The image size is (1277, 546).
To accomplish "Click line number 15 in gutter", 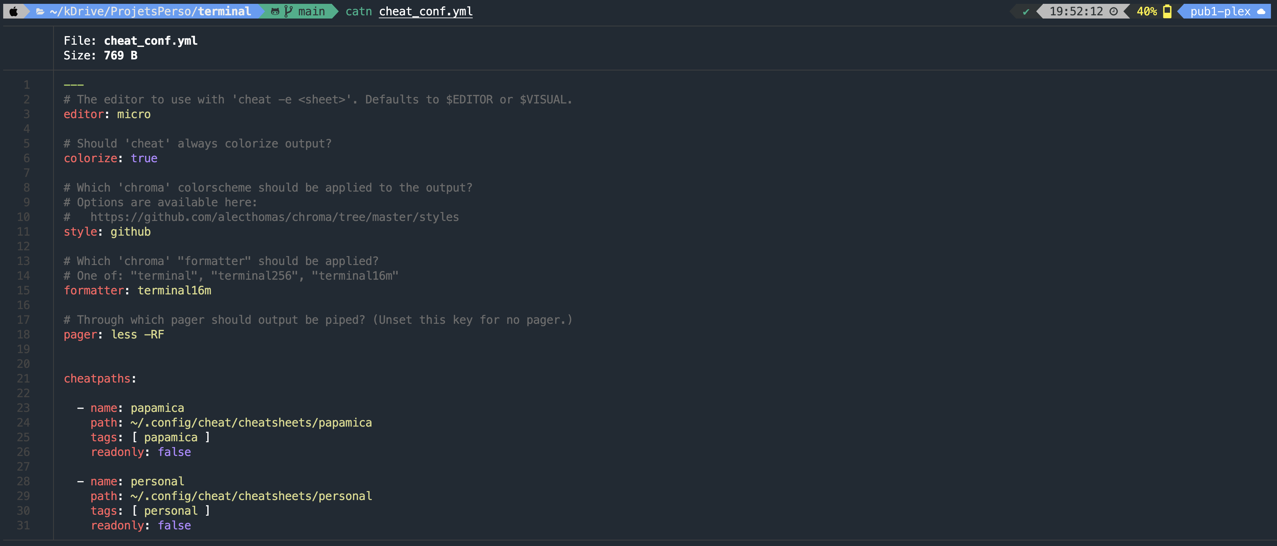I will 23,291.
